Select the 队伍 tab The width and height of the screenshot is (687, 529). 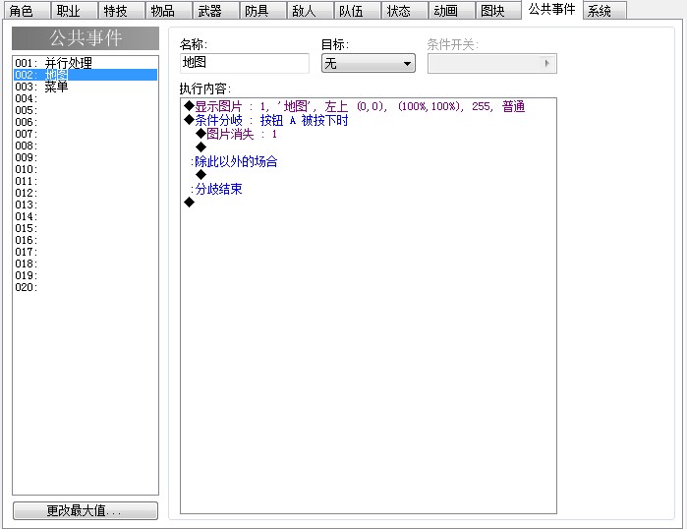coord(358,11)
